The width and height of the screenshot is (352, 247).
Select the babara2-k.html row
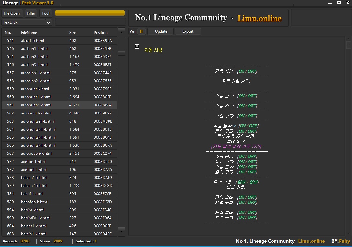click(x=59, y=186)
